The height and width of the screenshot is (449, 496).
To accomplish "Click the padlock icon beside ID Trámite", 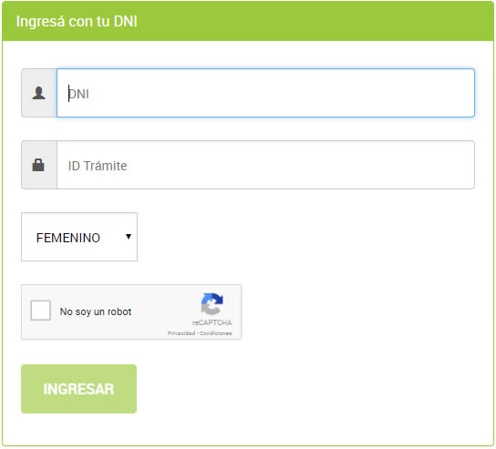I will pos(38,165).
